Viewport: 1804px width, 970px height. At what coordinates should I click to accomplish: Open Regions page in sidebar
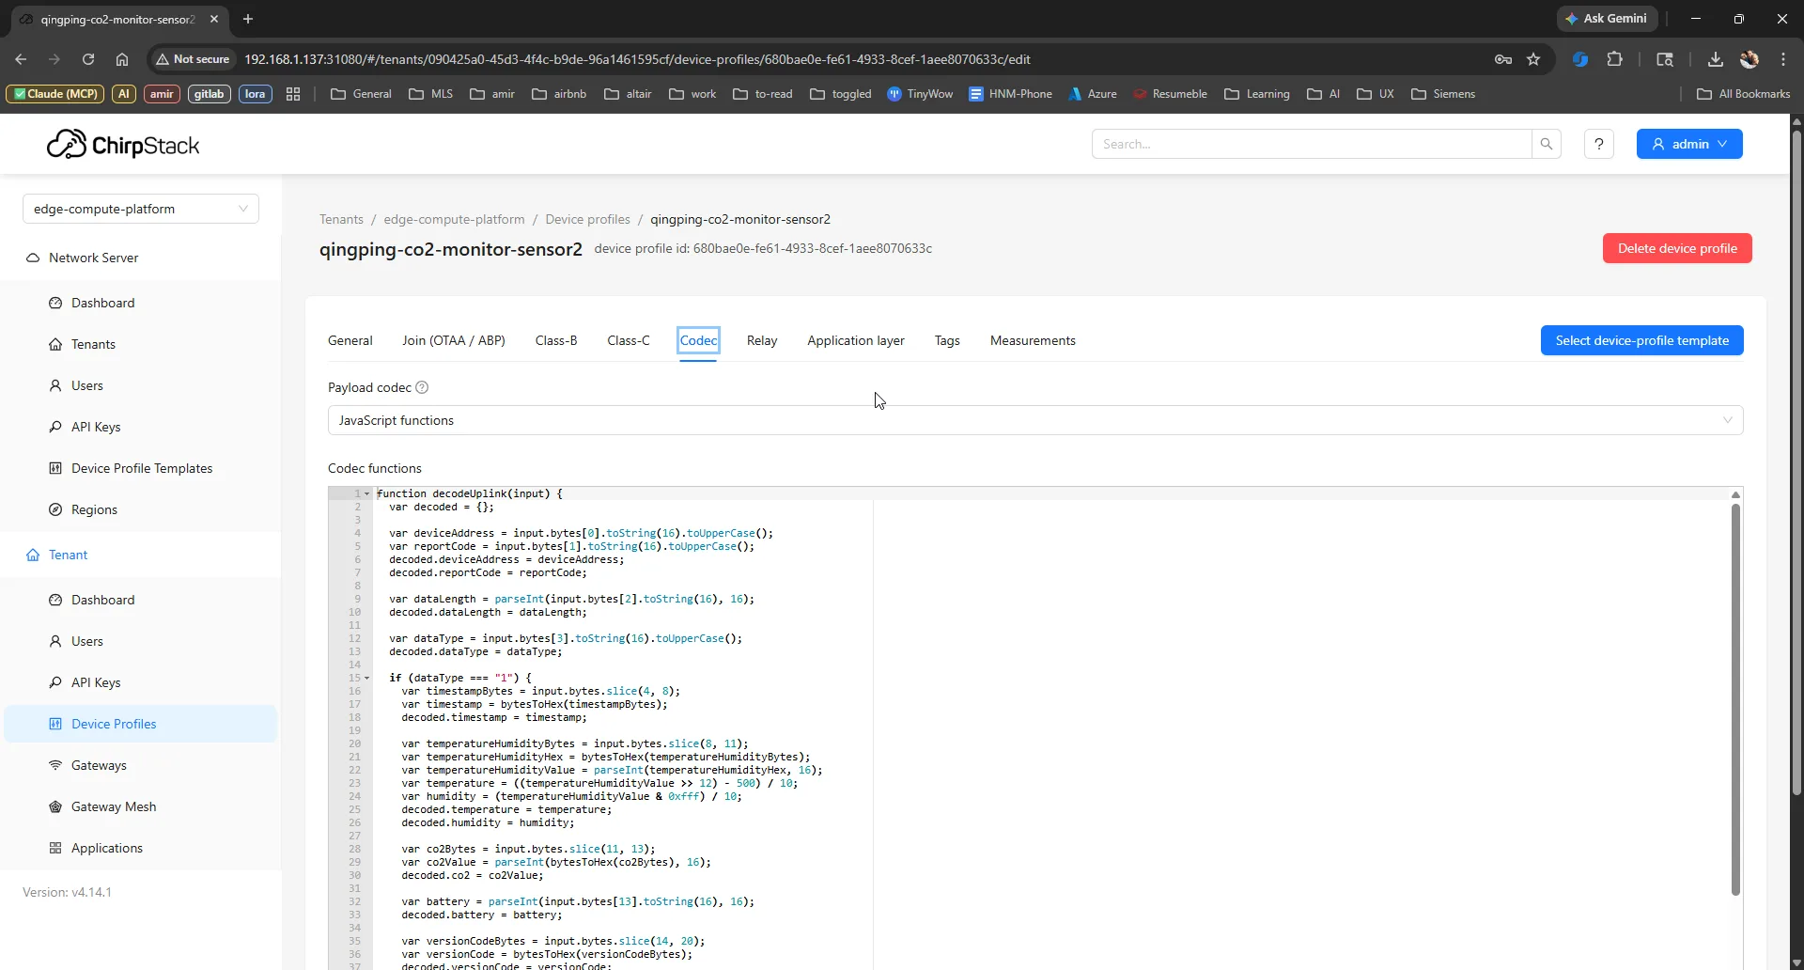(94, 509)
